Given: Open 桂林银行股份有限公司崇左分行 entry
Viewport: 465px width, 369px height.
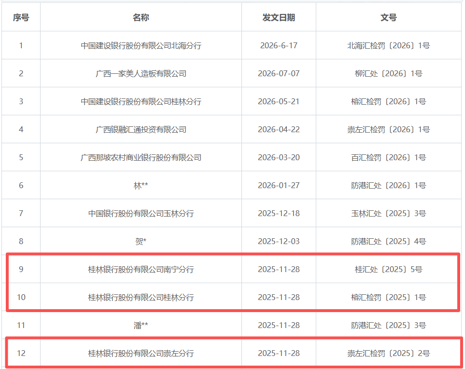Looking at the screenshot, I should point(141,353).
